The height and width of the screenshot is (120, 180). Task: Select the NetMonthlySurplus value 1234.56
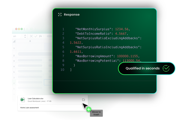pos(122,29)
